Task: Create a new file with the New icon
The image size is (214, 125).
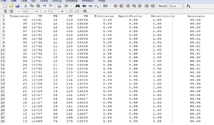Action: pyautogui.click(x=5, y=6)
